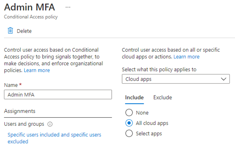The width and height of the screenshot is (235, 149).
Task: Click the Select what this policy applies to label
Action: pos(159,70)
